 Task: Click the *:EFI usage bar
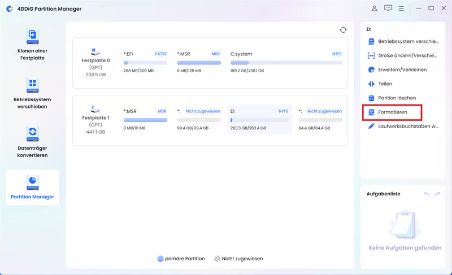145,63
